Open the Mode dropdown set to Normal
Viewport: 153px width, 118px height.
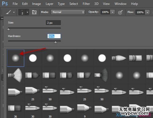tap(68, 12)
